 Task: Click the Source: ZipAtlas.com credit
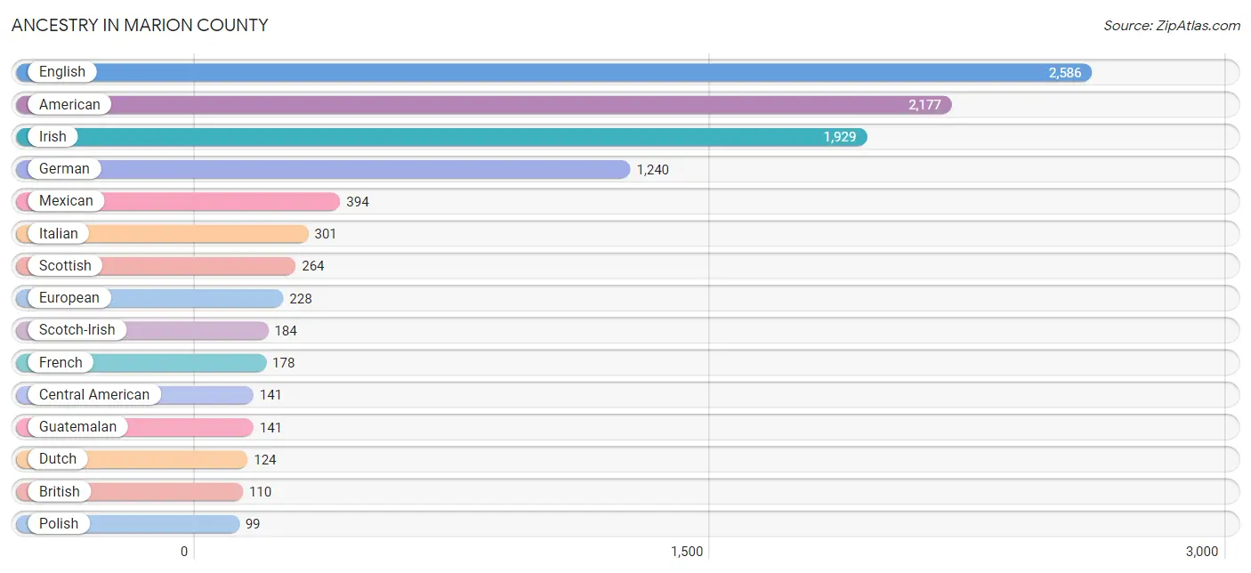coord(1172,26)
